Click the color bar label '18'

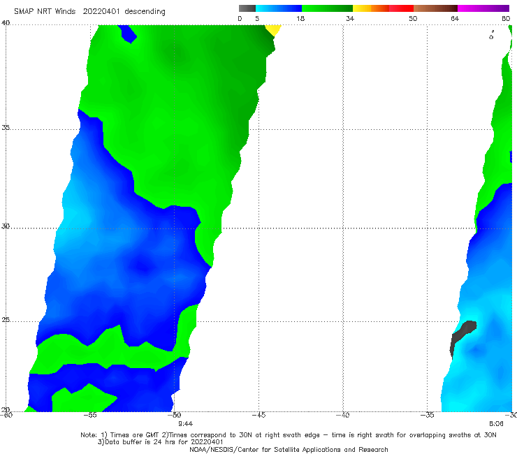[300, 18]
